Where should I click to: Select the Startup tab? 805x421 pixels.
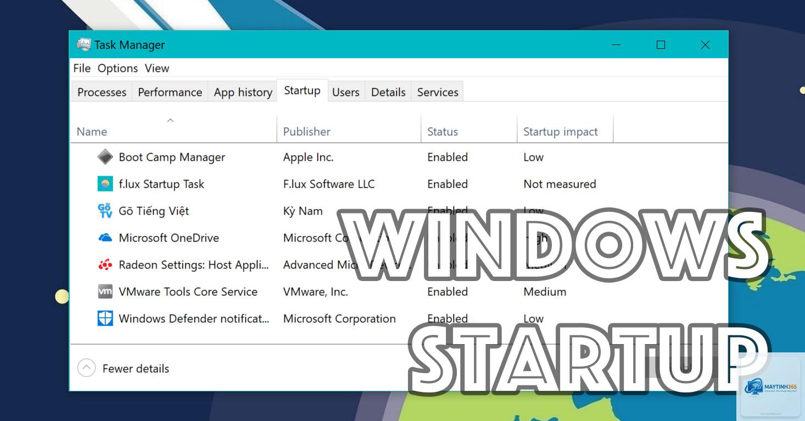click(302, 91)
